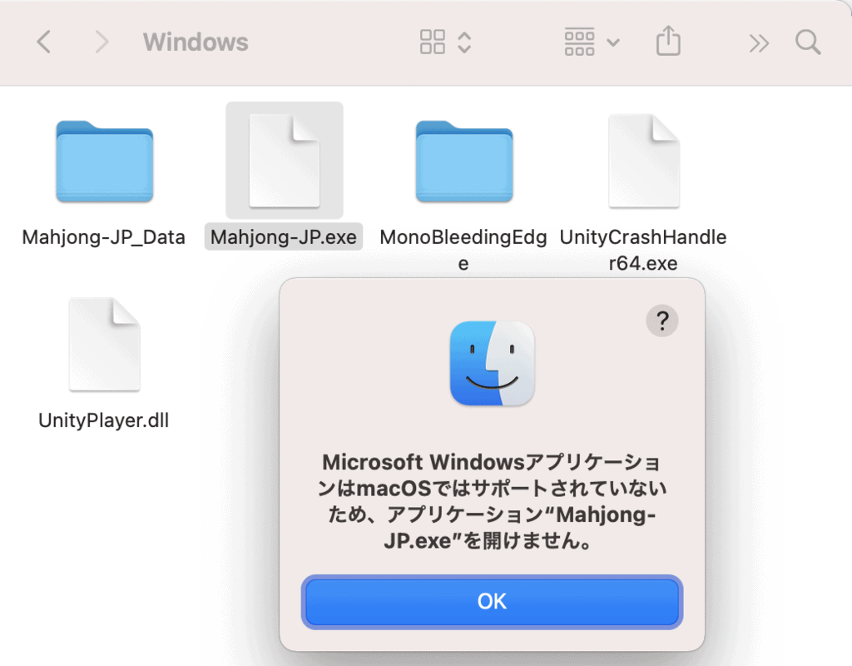This screenshot has height=666, width=852.
Task: Go back in Finder navigation
Action: [43, 42]
